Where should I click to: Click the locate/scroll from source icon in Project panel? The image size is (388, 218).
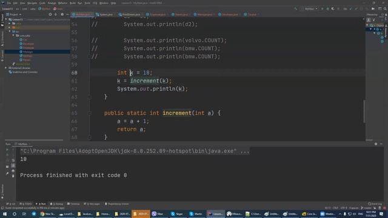50,15
